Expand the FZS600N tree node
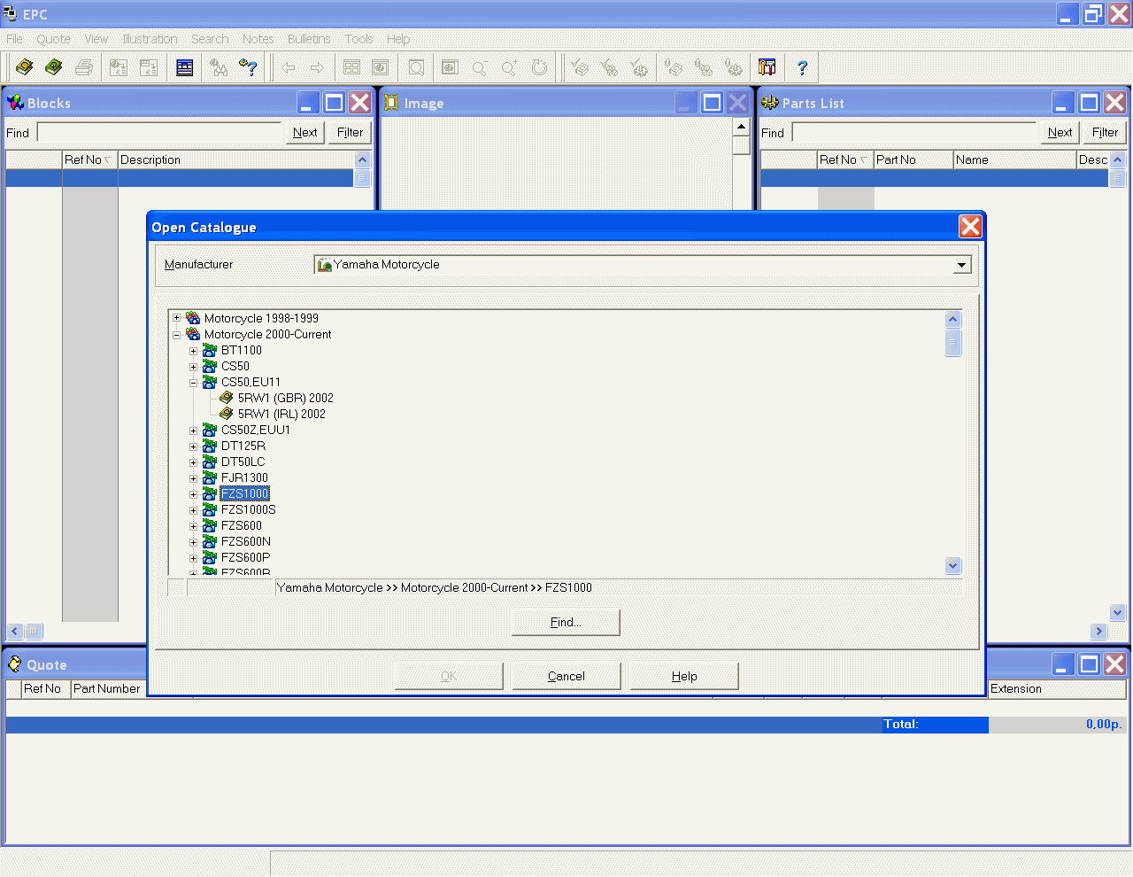Viewport: 1133px width, 877px height. click(x=193, y=541)
